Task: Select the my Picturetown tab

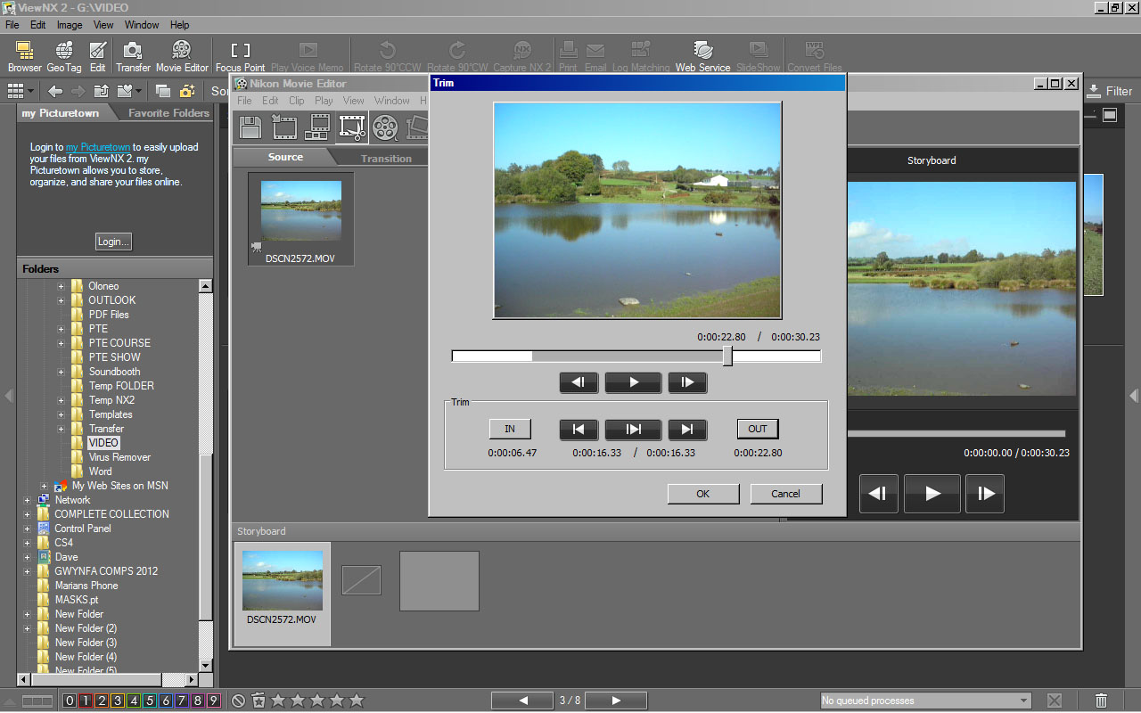Action: click(60, 113)
